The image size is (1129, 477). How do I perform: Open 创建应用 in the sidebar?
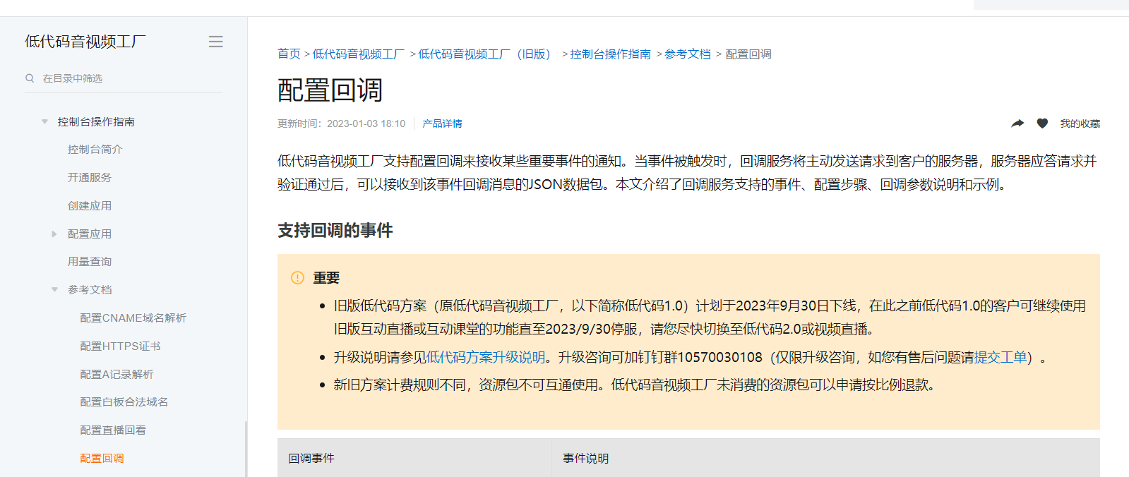pos(90,206)
